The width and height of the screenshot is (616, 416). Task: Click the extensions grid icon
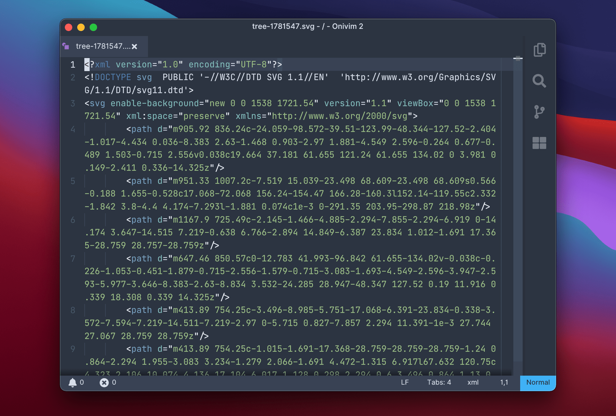coord(540,143)
